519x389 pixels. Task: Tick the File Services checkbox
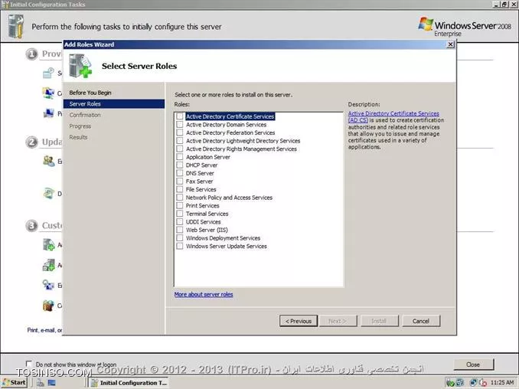[179, 189]
